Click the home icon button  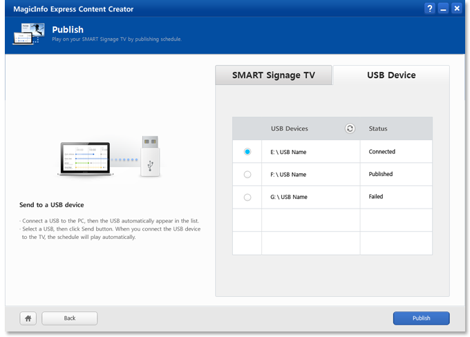click(x=28, y=318)
